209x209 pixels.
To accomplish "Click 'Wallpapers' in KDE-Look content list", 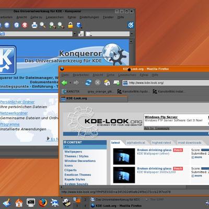I will [x=73, y=152].
